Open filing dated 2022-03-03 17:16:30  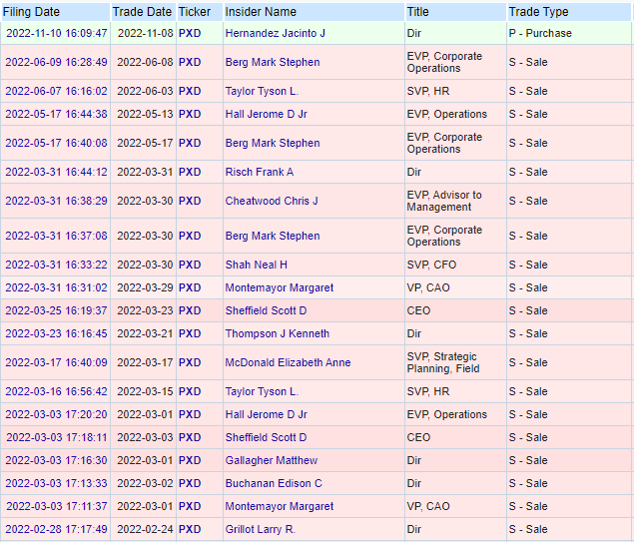pyautogui.click(x=56, y=461)
